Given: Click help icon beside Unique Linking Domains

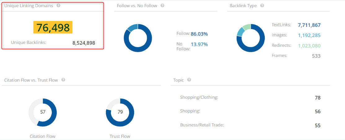Looking at the screenshot, I should 58,6.
